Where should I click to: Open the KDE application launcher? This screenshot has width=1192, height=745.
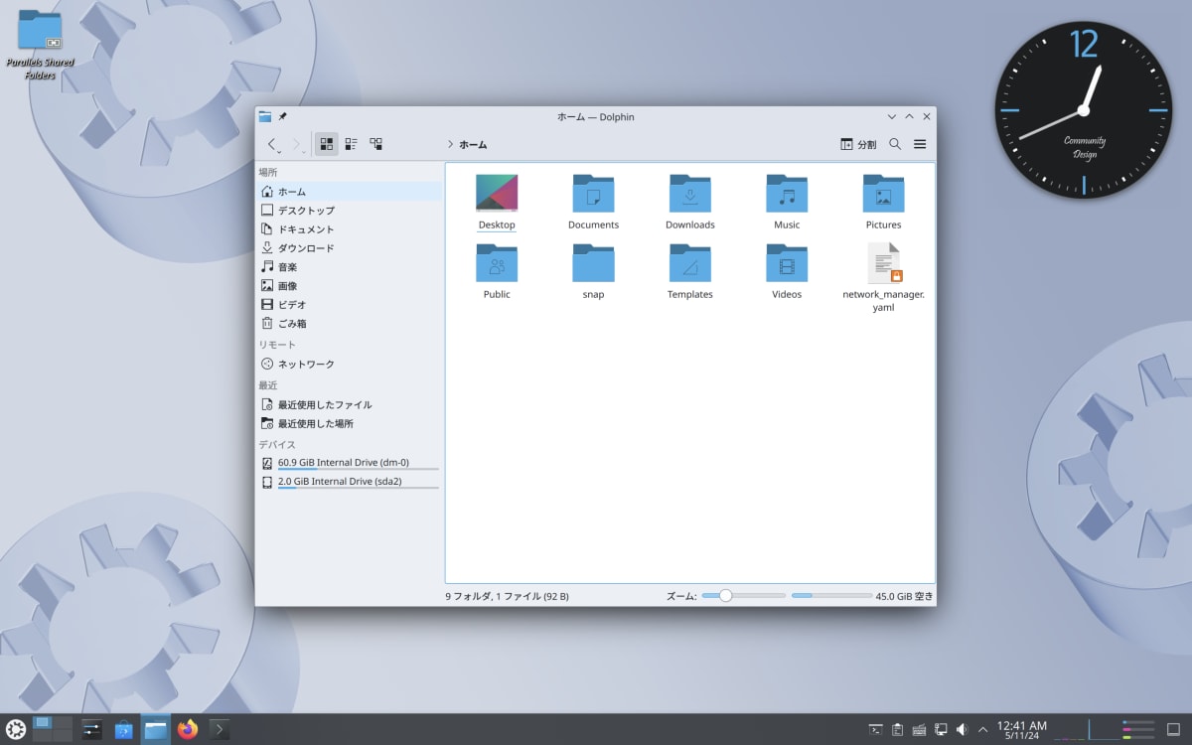15,730
